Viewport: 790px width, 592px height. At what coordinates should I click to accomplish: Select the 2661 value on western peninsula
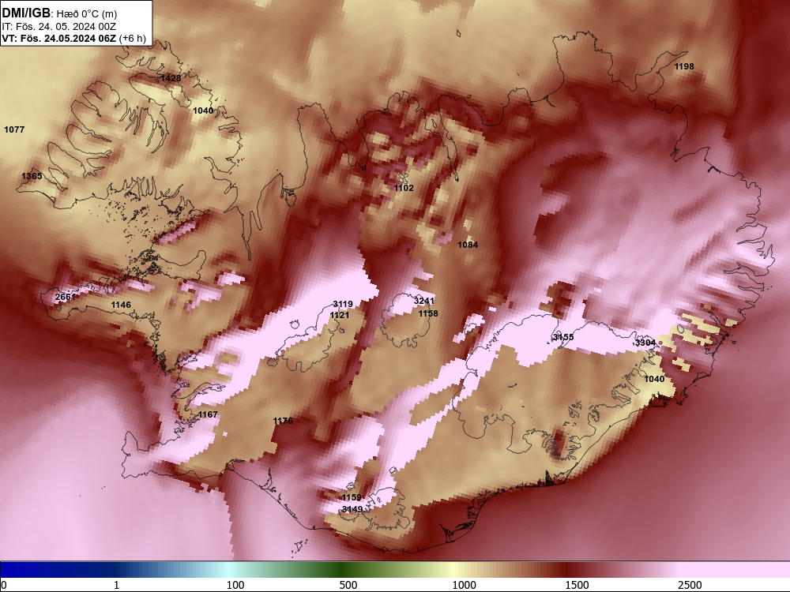pyautogui.click(x=65, y=297)
